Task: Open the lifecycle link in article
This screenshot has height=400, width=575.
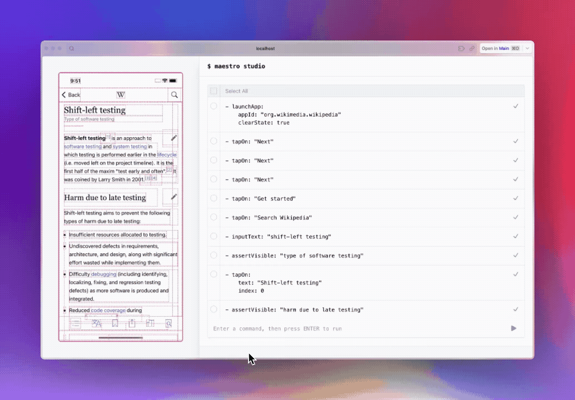Action: pos(167,154)
